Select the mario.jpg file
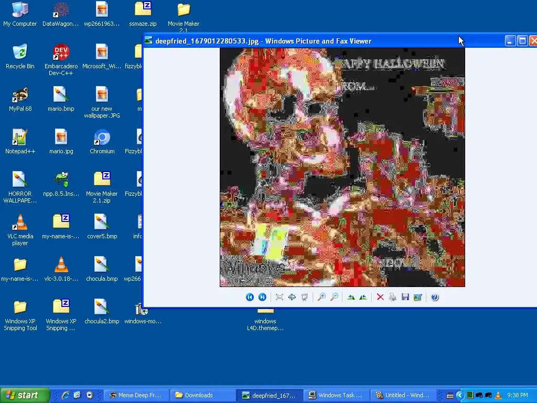 point(61,142)
